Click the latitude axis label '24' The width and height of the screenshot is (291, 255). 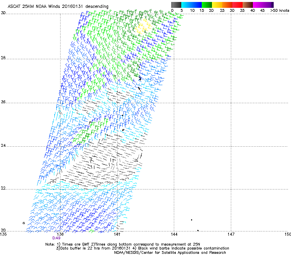tap(3, 146)
